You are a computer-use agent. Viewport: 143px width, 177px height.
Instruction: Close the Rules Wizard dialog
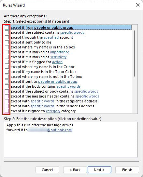click(138, 5)
